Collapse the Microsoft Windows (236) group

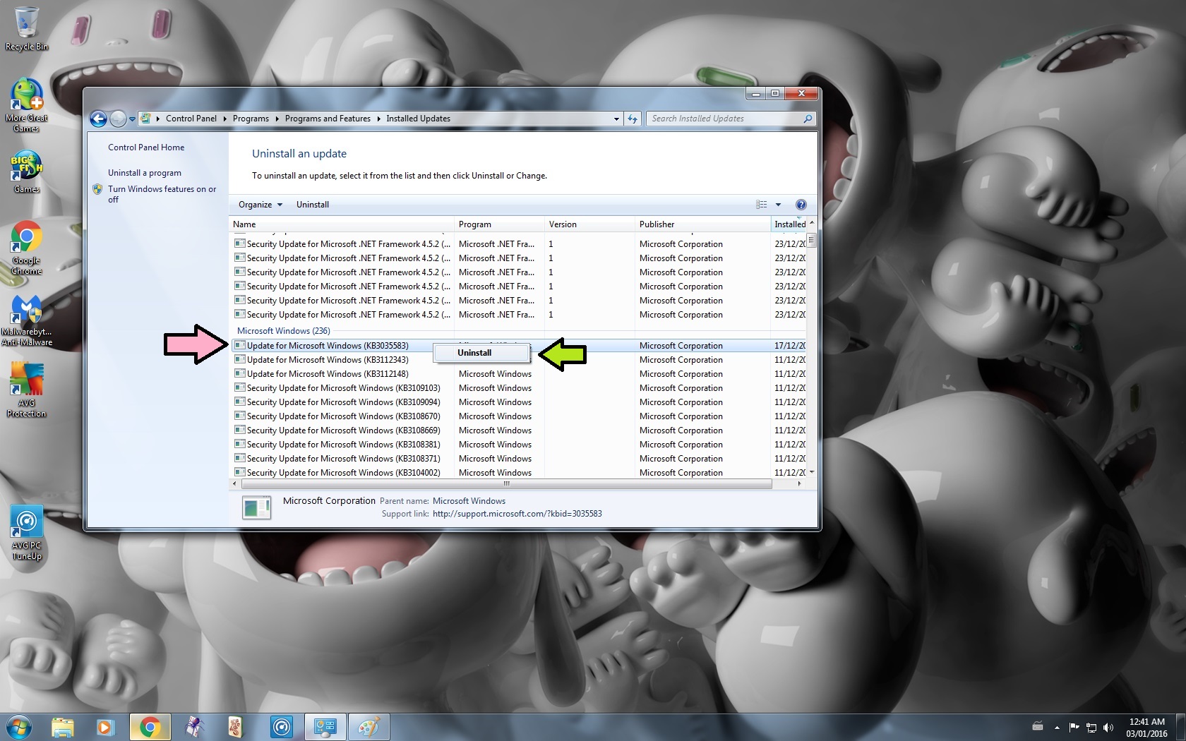point(283,331)
